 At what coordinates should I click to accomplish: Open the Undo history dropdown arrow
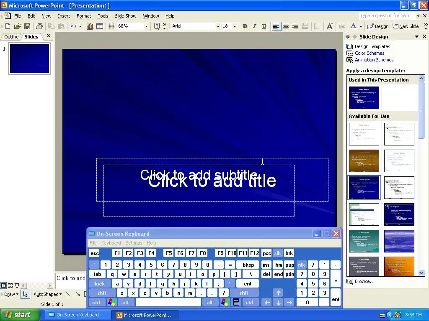[80, 26]
